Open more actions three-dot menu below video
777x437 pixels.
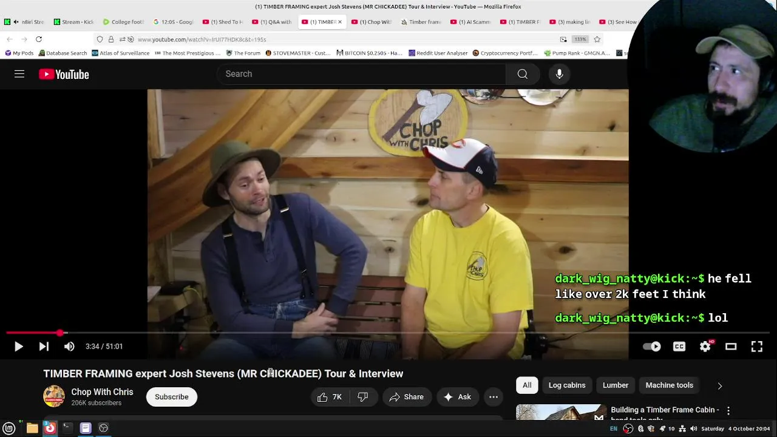(x=494, y=397)
